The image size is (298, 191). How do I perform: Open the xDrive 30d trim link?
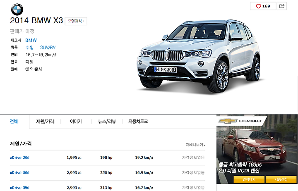point(19,173)
